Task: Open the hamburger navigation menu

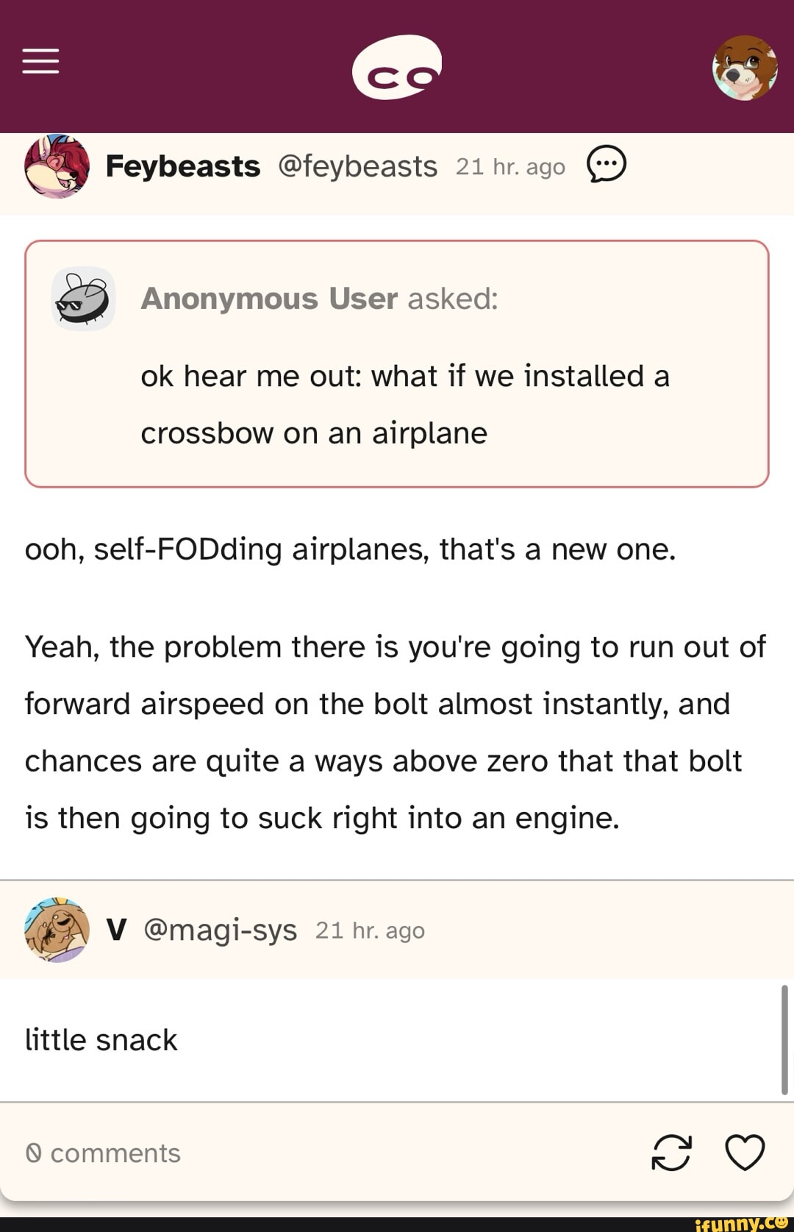Action: [x=40, y=61]
